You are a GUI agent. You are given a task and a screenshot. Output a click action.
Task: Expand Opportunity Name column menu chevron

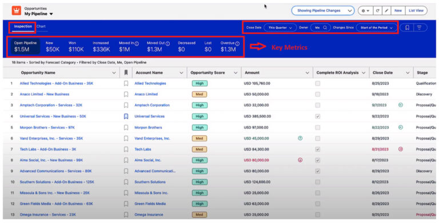pyautogui.click(x=114, y=72)
